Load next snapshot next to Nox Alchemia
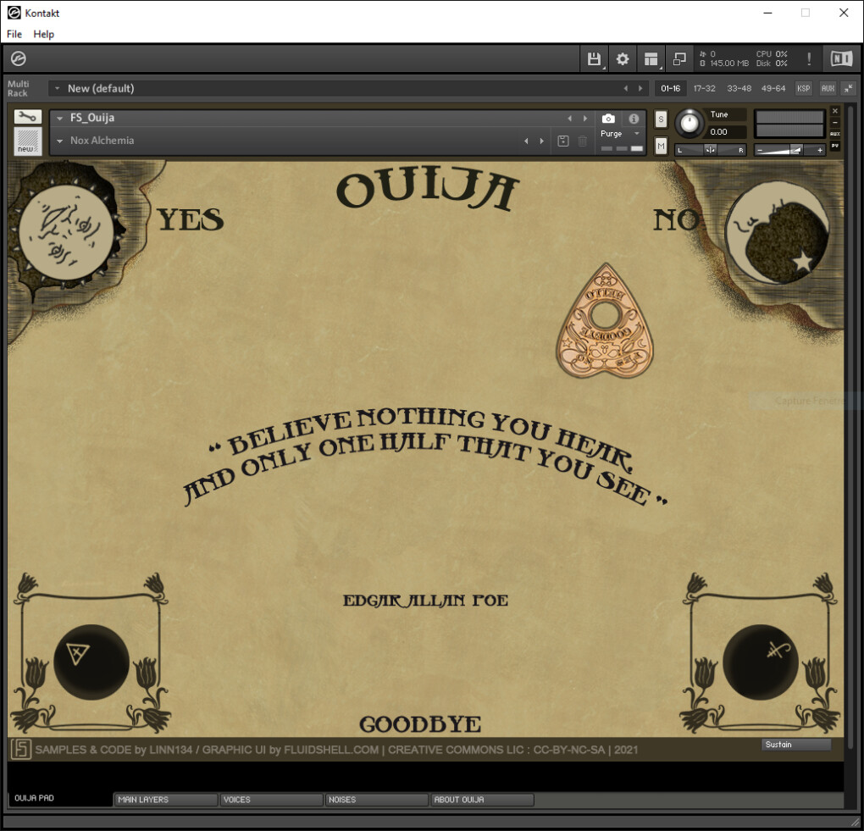This screenshot has width=864, height=831. tap(542, 141)
